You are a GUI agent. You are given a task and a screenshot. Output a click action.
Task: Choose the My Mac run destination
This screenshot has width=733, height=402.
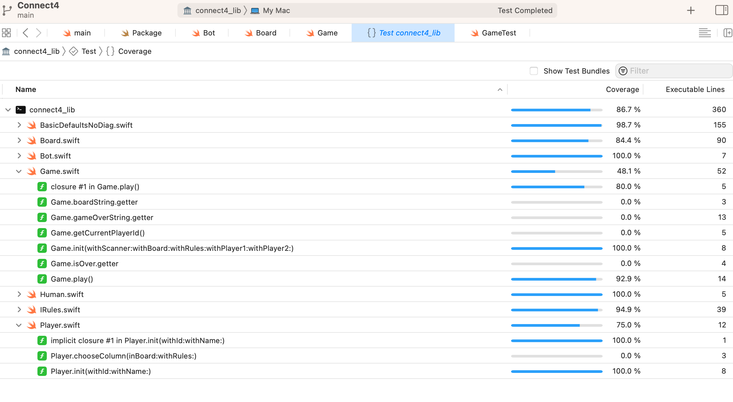[276, 11]
